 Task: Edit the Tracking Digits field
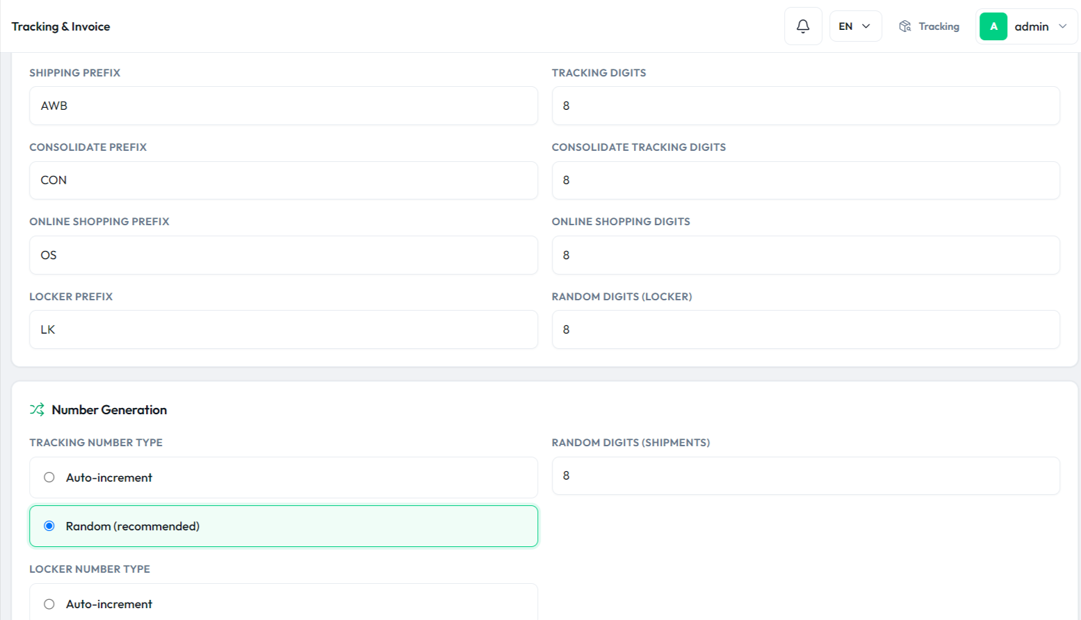806,106
